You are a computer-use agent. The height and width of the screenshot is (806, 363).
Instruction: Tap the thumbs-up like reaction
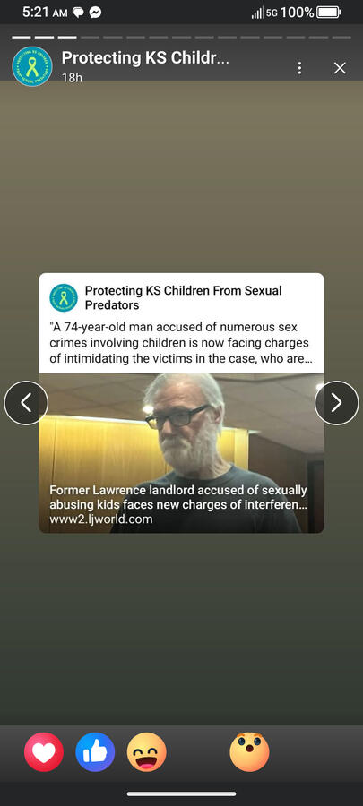coord(95,752)
